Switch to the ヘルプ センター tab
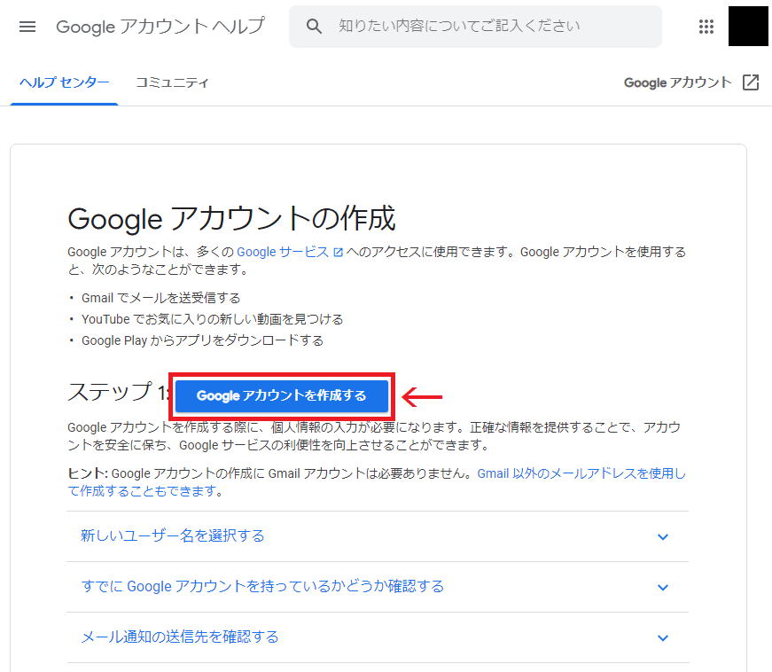Screen dimensions: 772x672 coord(64,82)
